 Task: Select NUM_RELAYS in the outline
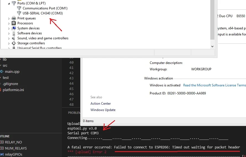coord(16,148)
